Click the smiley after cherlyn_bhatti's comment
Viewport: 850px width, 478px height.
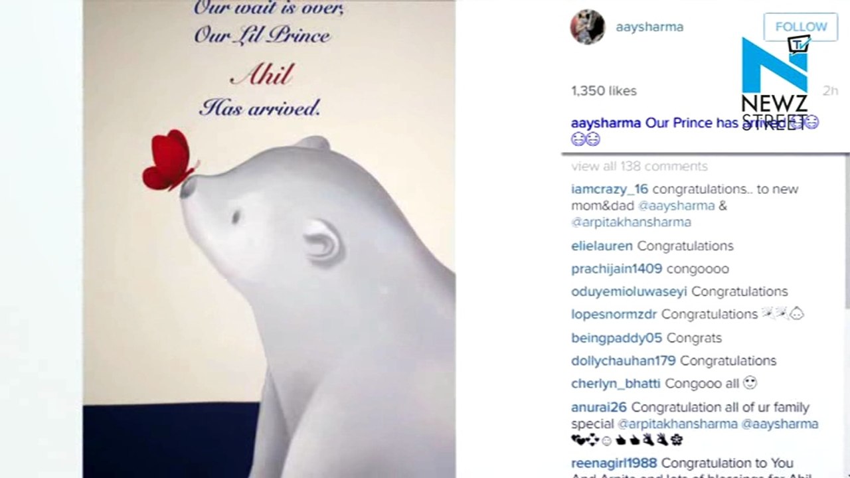(750, 383)
